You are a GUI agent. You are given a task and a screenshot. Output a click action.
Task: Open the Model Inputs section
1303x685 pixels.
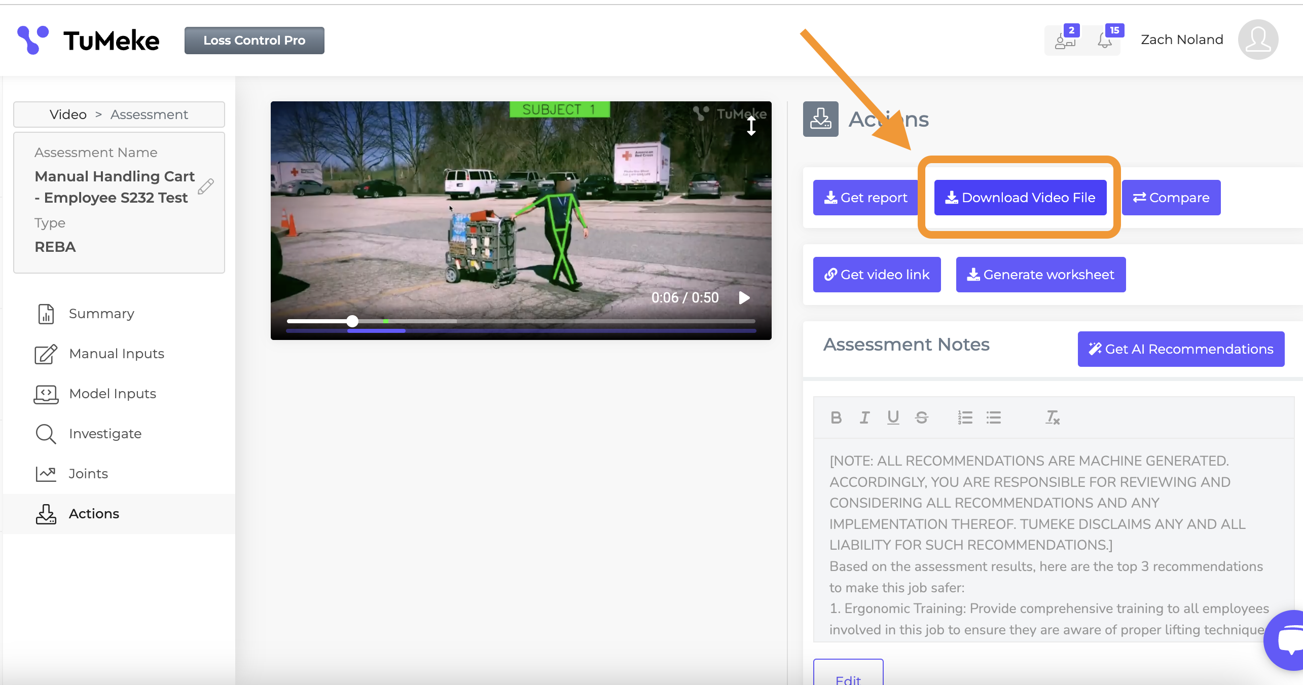(119, 394)
